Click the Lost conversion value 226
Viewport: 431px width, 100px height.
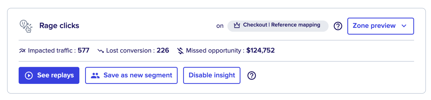coord(163,51)
